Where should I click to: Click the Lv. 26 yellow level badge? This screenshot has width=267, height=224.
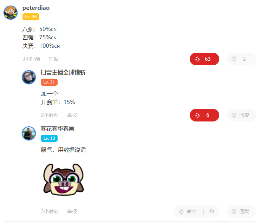coord(31,17)
